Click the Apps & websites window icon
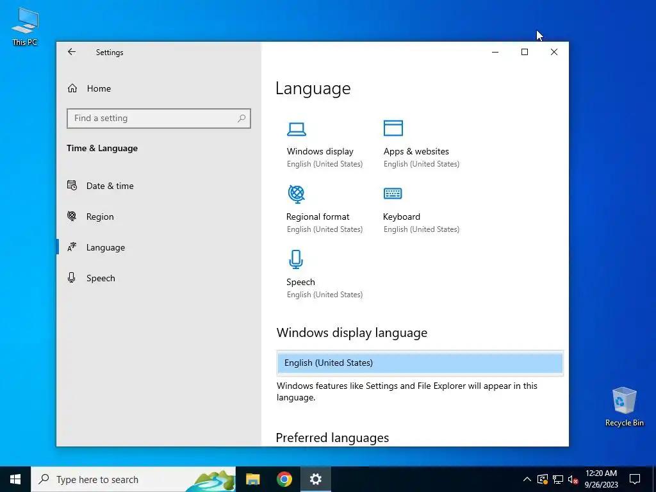 click(393, 128)
